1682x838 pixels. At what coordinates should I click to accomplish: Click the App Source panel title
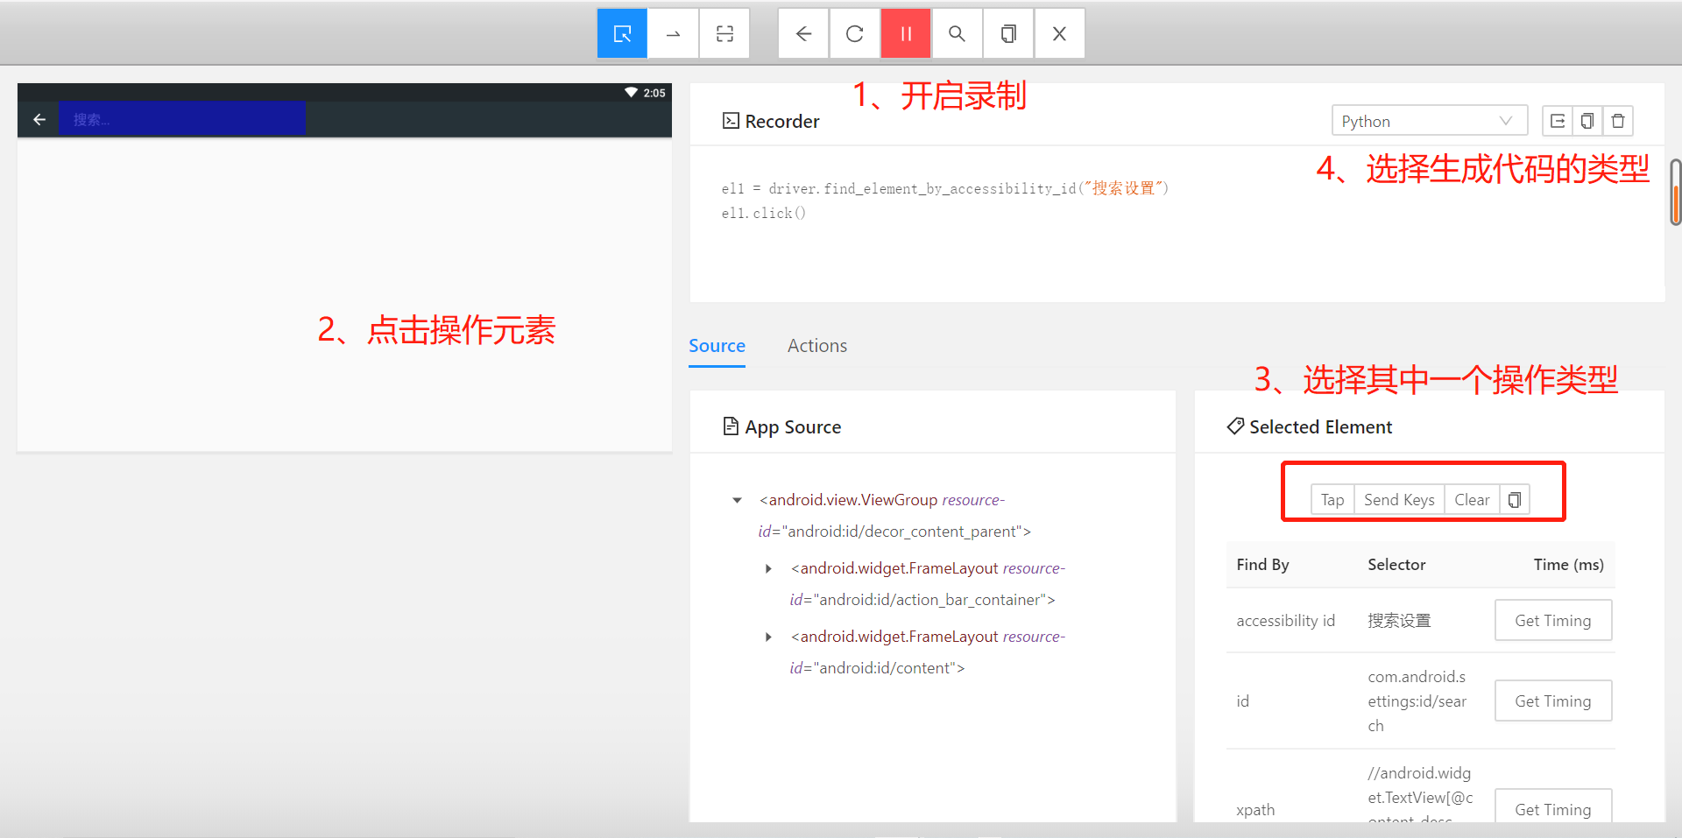pos(781,426)
